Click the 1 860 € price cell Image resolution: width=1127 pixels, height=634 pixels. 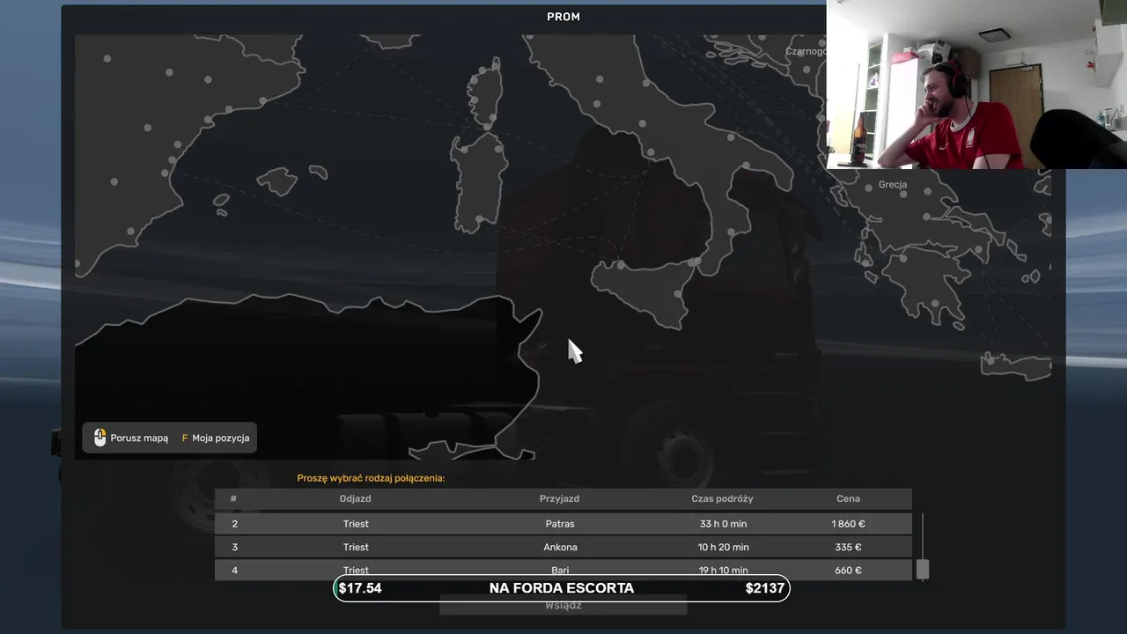pyautogui.click(x=848, y=524)
